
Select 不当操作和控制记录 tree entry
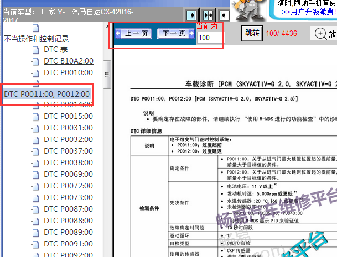(36, 39)
